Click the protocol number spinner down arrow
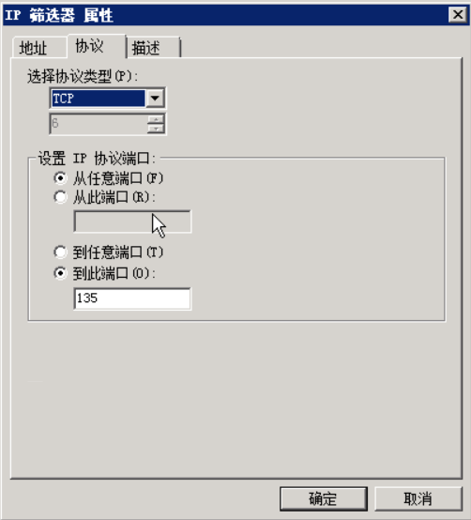Image resolution: width=471 pixels, height=520 pixels. [x=156, y=129]
